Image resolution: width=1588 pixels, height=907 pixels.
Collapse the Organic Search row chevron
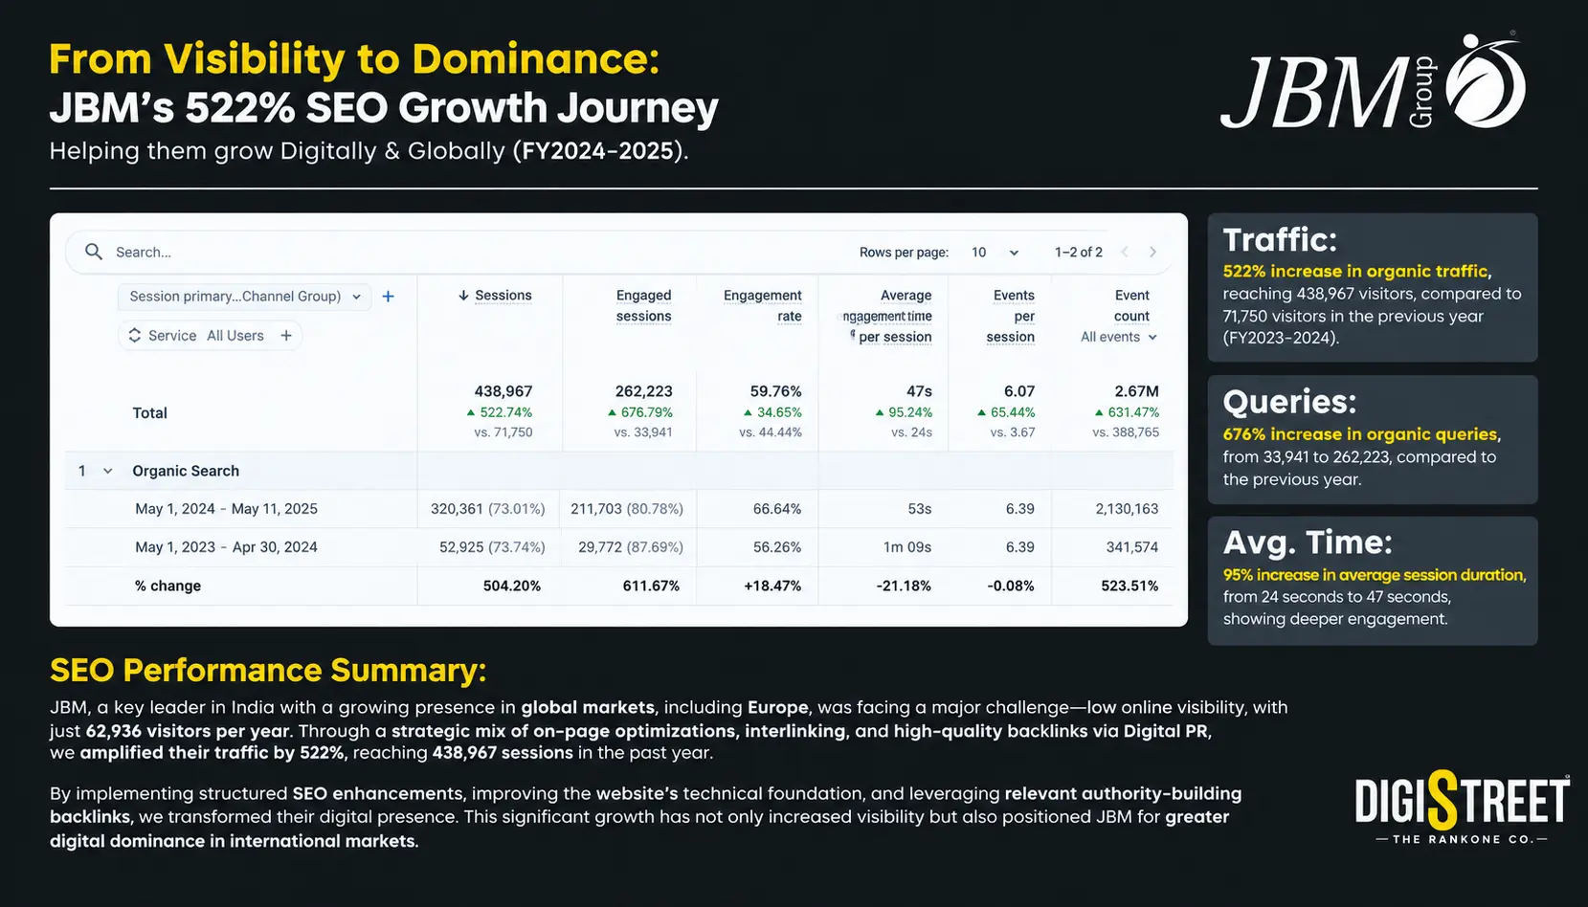(x=108, y=471)
